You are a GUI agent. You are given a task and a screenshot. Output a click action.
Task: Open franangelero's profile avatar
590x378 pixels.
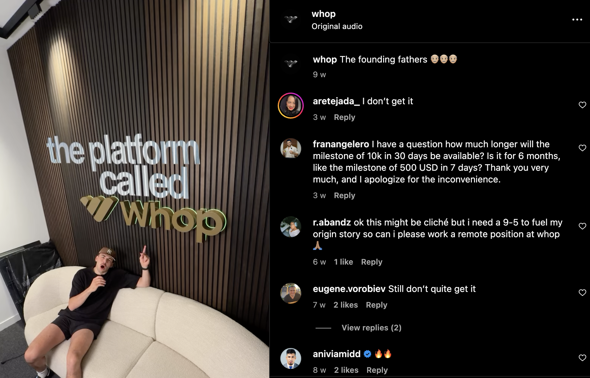[x=291, y=149]
